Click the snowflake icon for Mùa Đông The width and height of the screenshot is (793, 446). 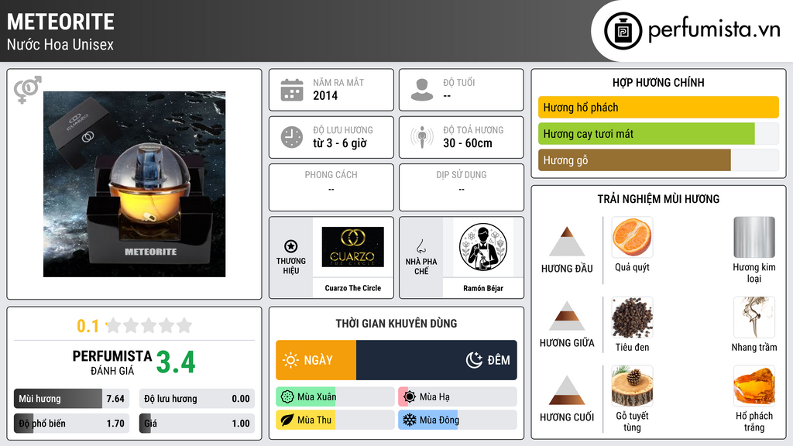pyautogui.click(x=410, y=420)
